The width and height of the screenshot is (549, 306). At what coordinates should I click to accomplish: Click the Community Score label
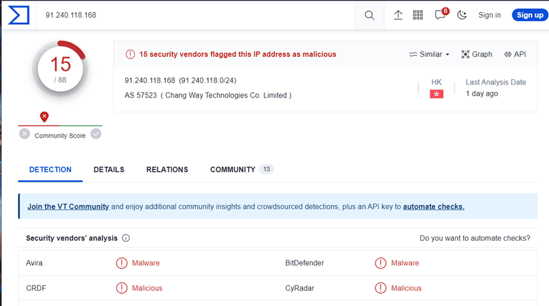point(60,136)
